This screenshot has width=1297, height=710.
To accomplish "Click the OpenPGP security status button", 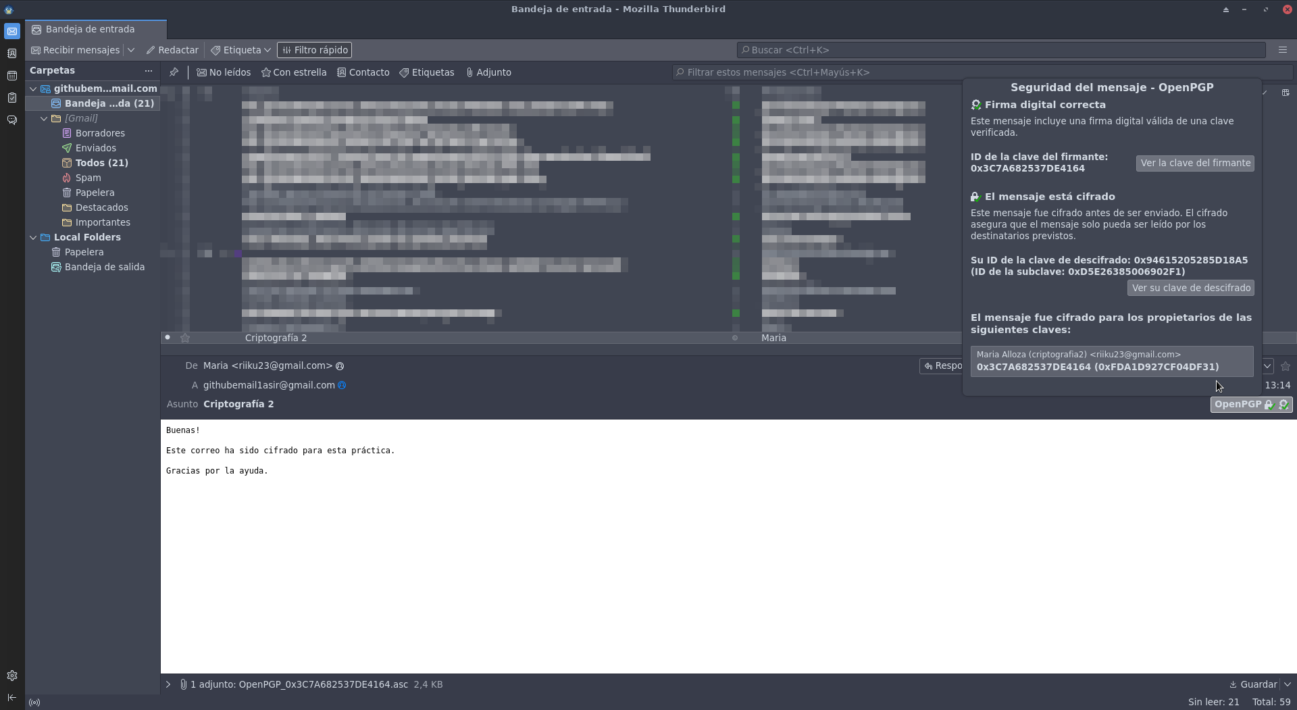I will click(1250, 404).
